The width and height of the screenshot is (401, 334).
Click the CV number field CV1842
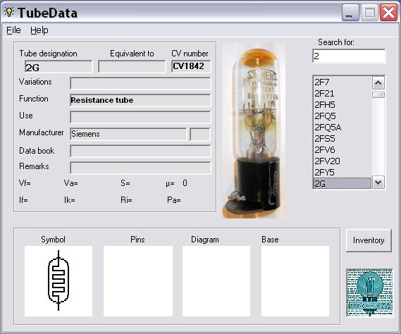pos(191,66)
